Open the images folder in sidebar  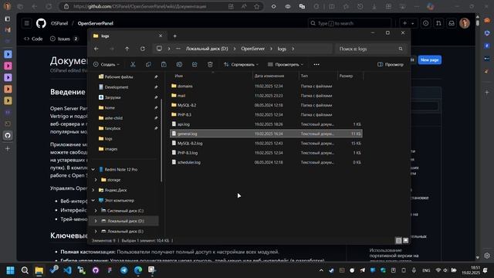click(111, 149)
